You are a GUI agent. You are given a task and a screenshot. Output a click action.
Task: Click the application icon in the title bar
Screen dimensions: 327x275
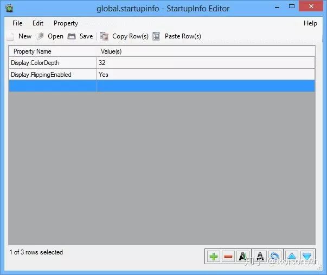[9, 8]
